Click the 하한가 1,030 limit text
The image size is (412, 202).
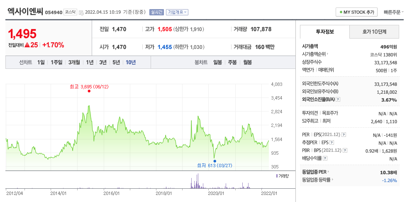189,47
